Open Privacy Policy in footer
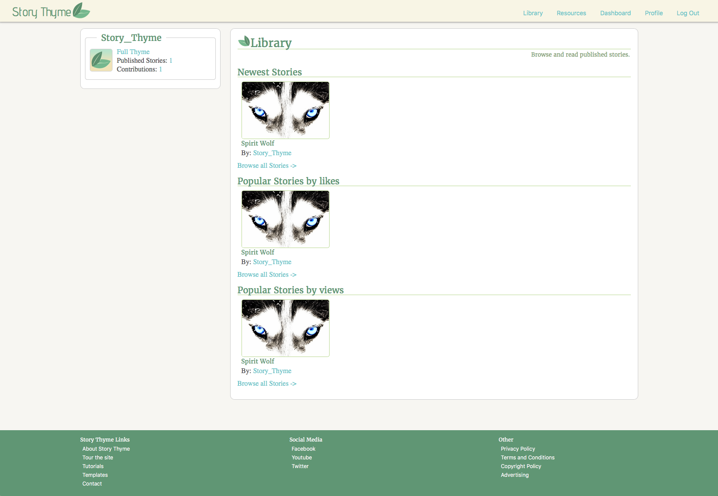The height and width of the screenshot is (496, 718). pos(518,449)
